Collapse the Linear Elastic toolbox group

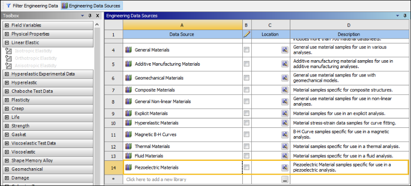pyautogui.click(x=7, y=42)
